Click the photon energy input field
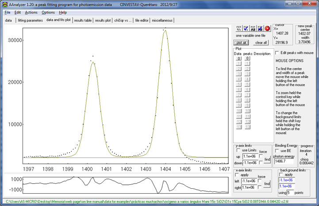Screen dimensions: 319x206 [284, 162]
